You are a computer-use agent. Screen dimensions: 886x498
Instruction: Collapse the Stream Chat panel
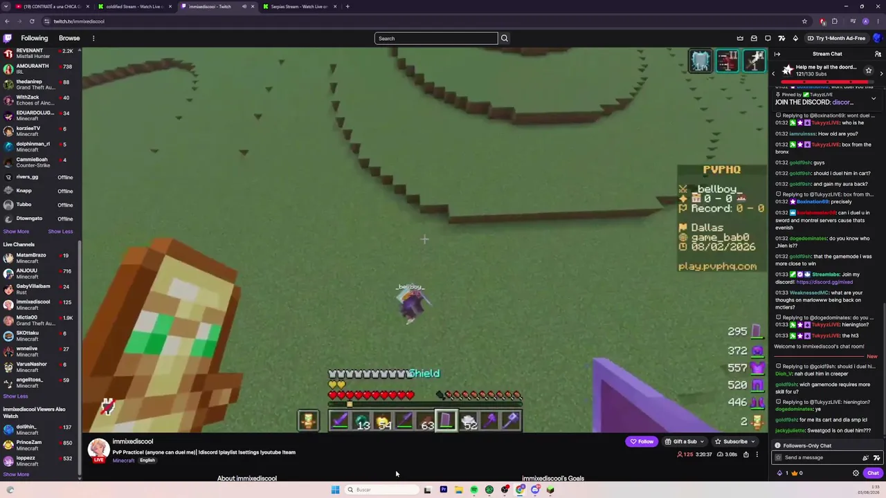pyautogui.click(x=777, y=54)
